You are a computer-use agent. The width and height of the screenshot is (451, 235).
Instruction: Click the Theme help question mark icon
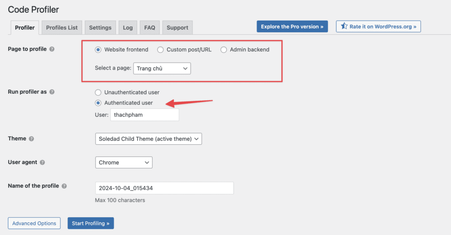(31, 139)
